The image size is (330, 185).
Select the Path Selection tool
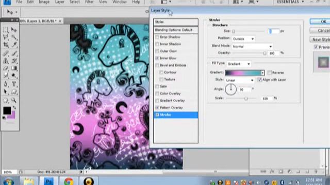pos(6,91)
